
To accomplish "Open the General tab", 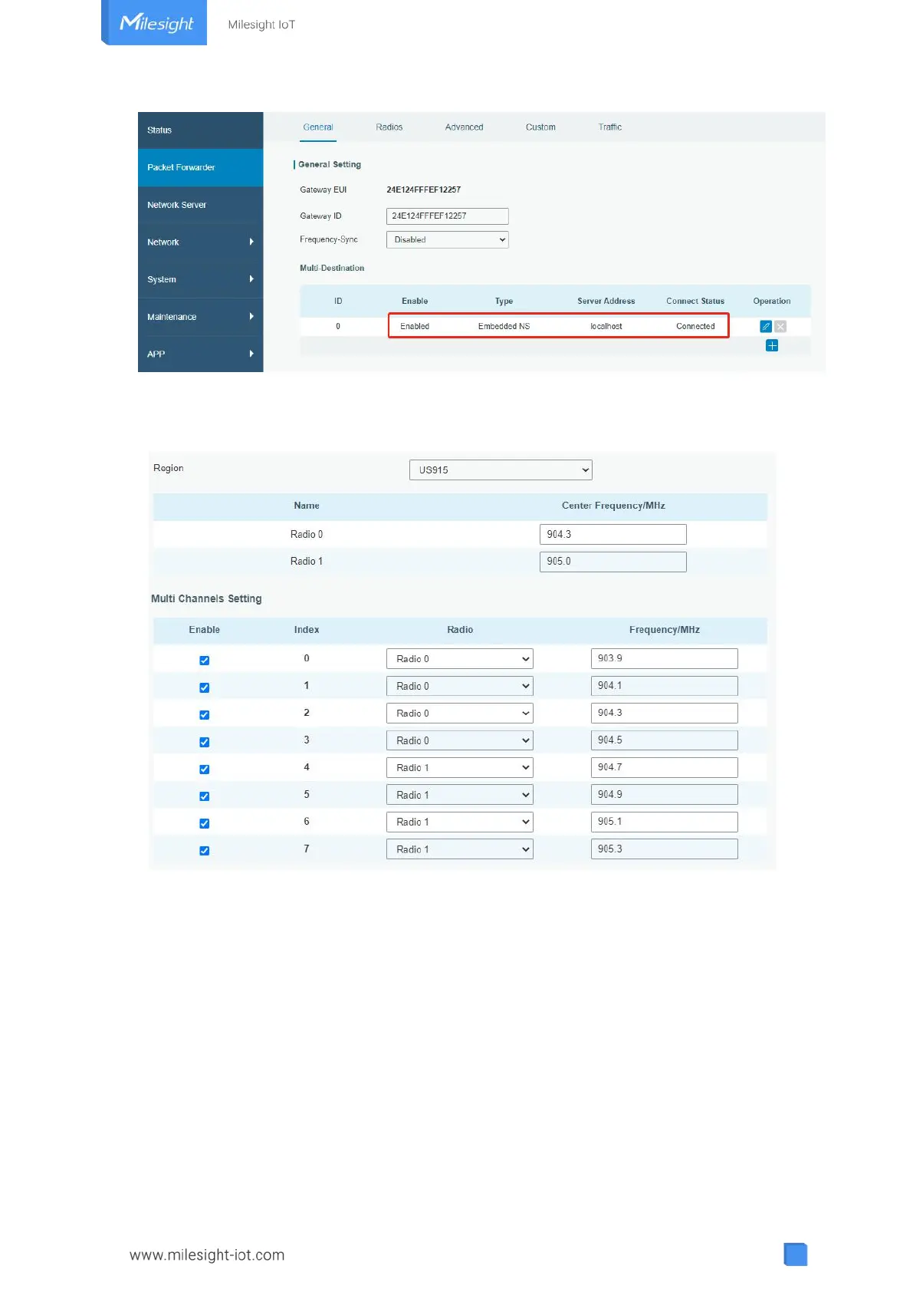I will point(318,127).
